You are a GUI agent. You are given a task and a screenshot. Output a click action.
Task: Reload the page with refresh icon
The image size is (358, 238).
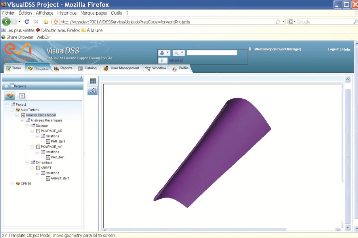tap(27, 22)
